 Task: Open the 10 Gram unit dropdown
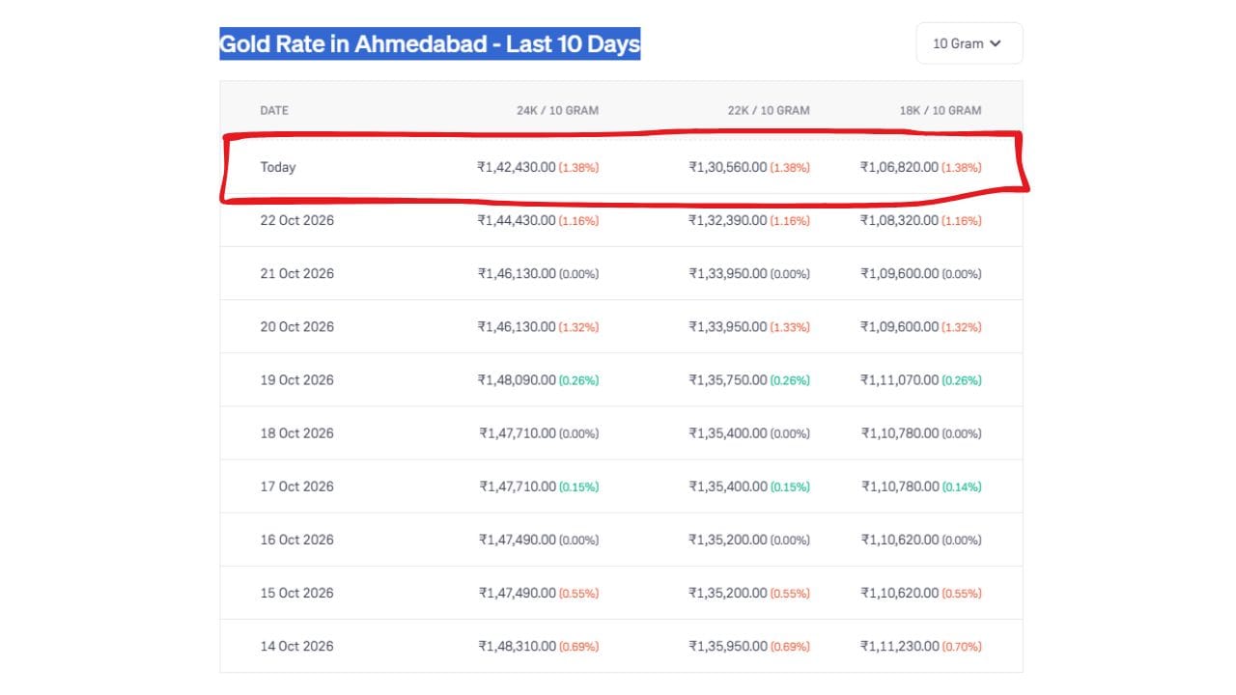coord(969,43)
